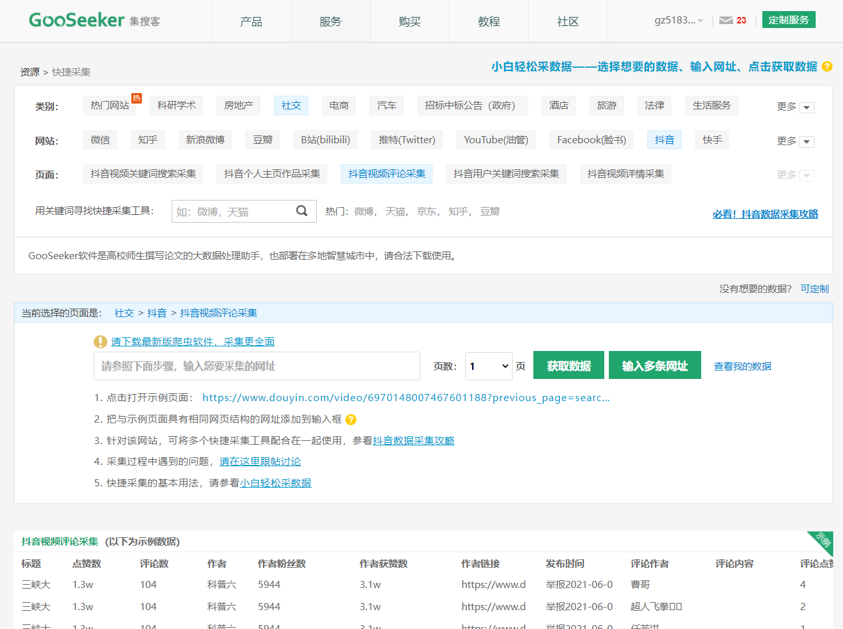Open the 必看! 抖音数据采集攻略 link

[765, 214]
